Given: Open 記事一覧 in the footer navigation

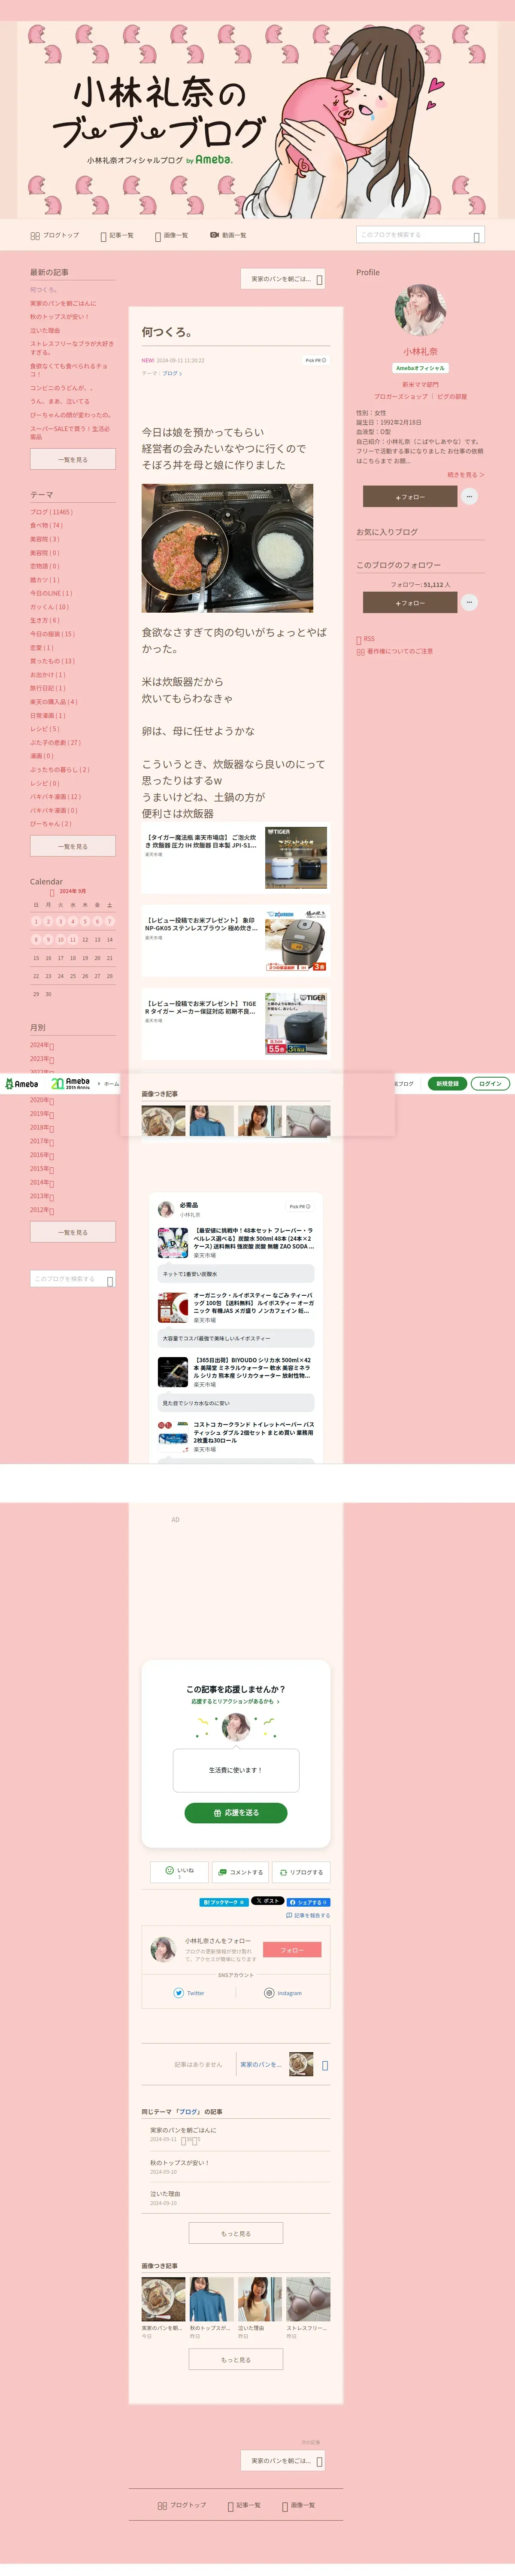Looking at the screenshot, I should pos(244,2505).
